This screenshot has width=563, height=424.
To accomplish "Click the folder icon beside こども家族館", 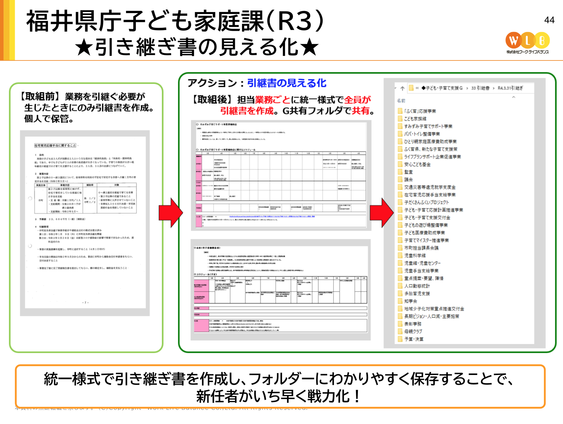I will tap(400, 119).
